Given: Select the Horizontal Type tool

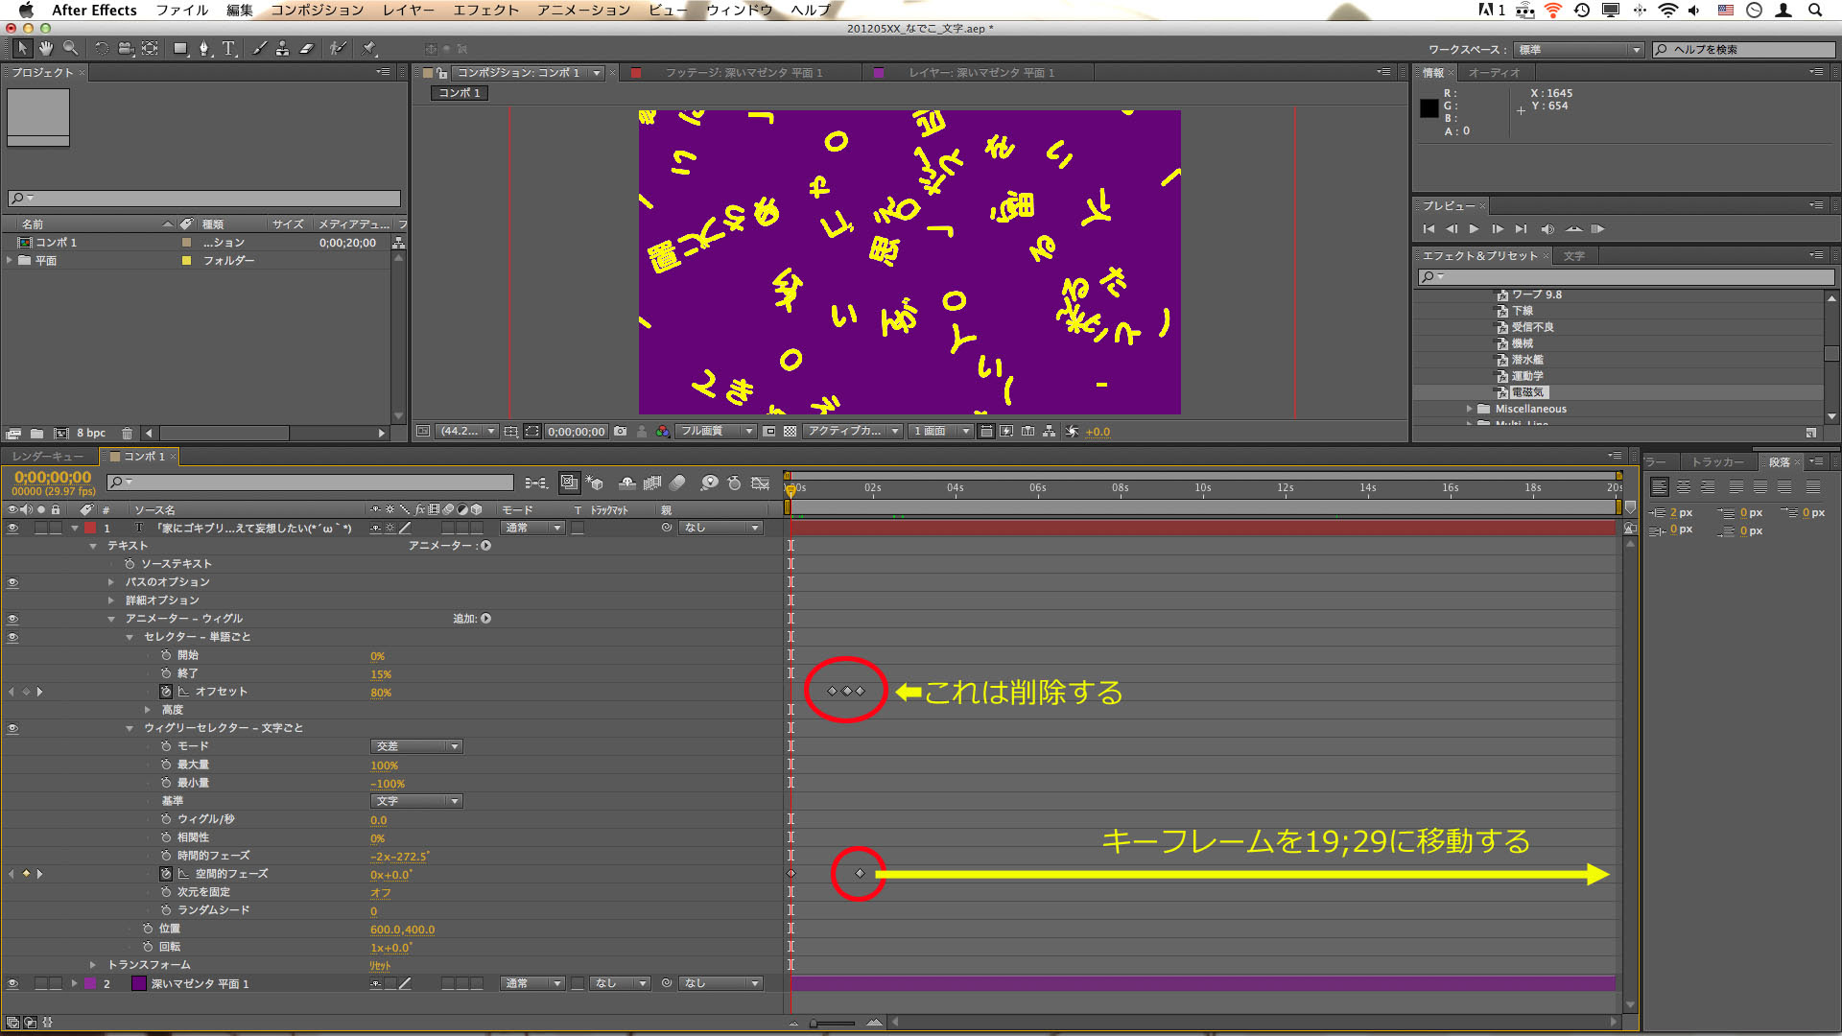Looking at the screenshot, I should (228, 48).
